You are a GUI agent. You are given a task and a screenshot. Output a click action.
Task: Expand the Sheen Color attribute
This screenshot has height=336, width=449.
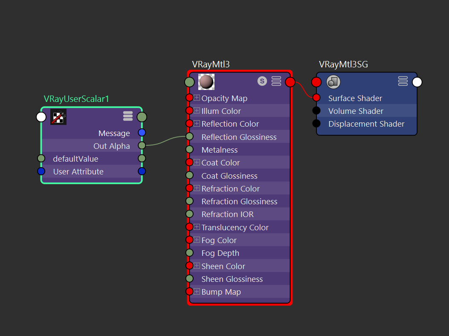[x=197, y=266]
